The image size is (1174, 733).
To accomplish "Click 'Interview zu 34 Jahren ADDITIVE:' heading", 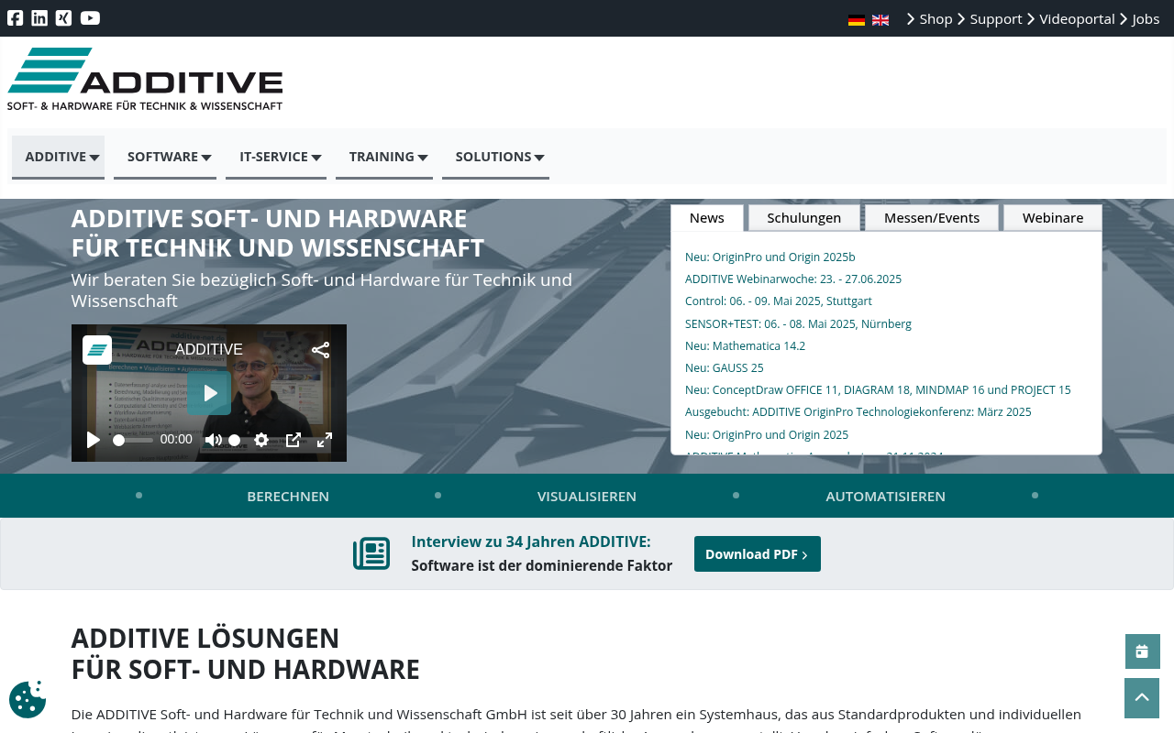I will (x=531, y=542).
